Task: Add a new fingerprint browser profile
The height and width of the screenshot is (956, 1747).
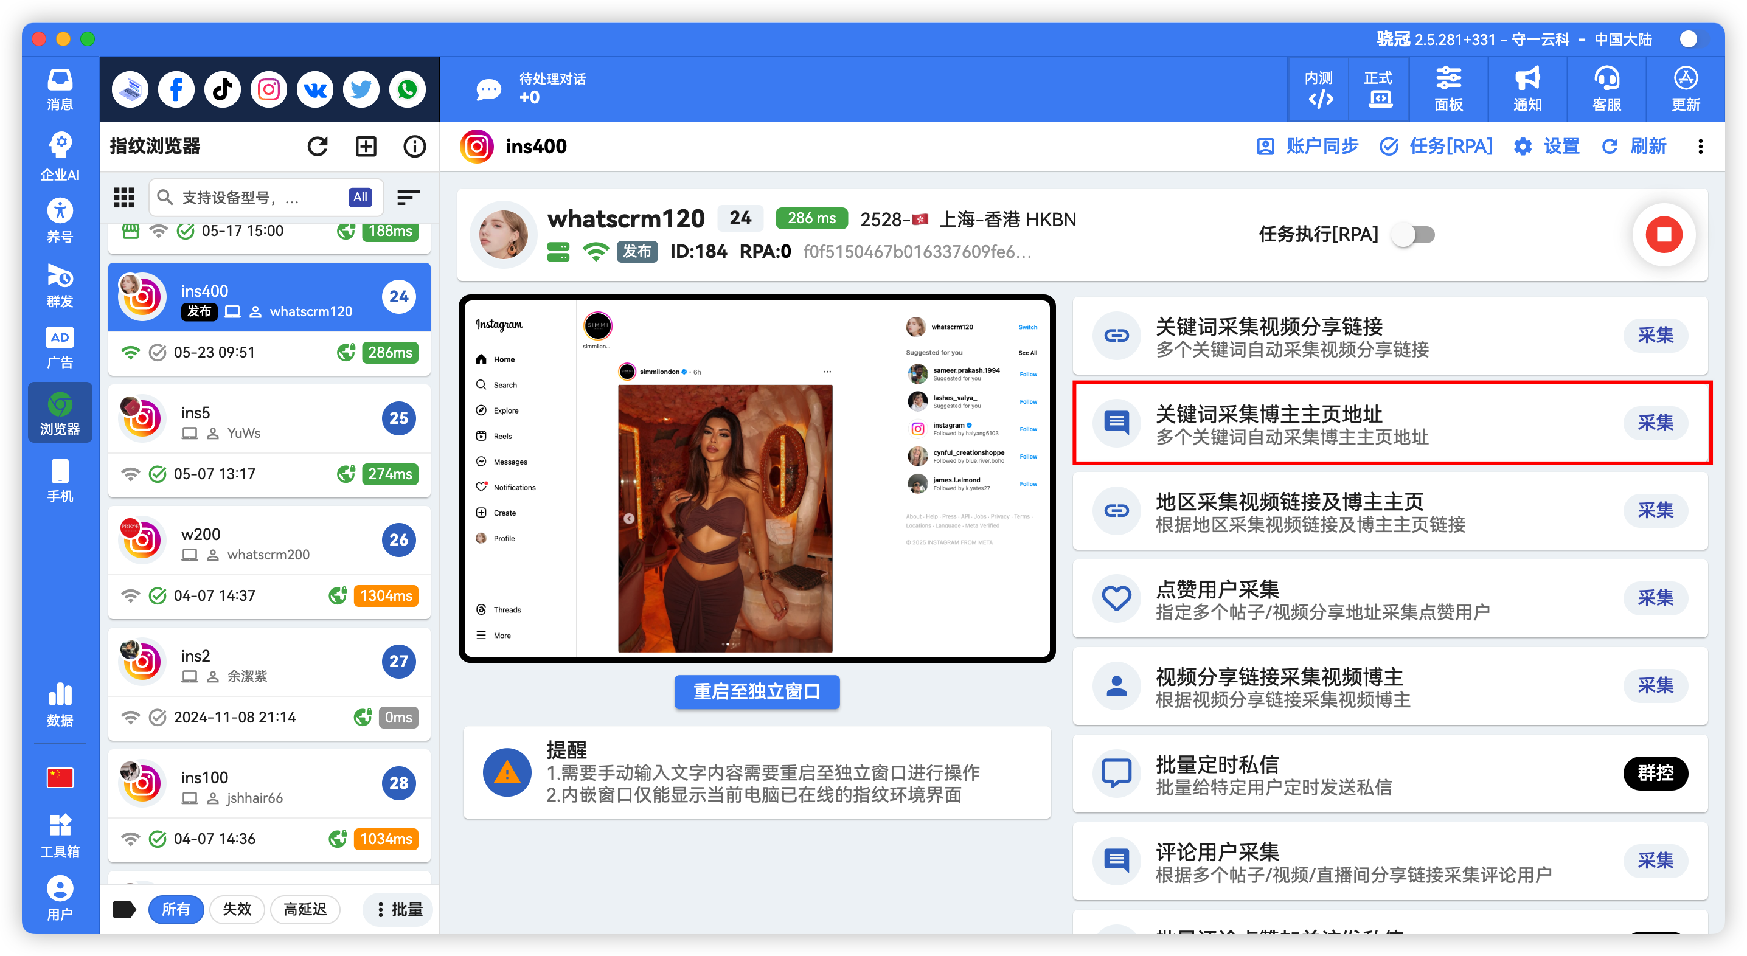Action: click(x=366, y=146)
